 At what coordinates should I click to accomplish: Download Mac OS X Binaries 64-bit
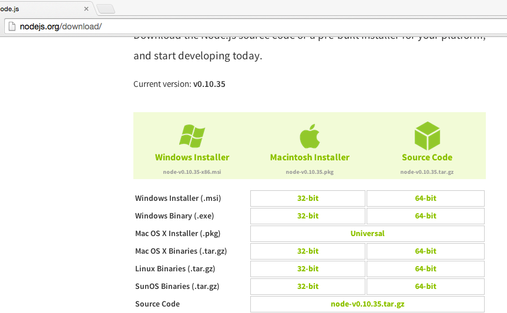click(425, 251)
